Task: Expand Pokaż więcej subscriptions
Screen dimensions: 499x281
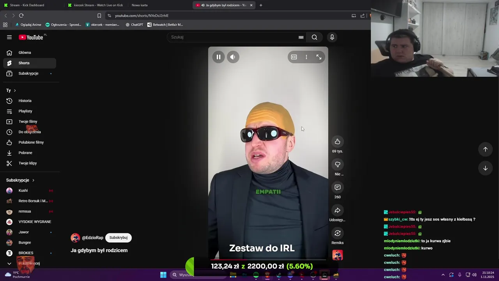Action: coord(30,263)
